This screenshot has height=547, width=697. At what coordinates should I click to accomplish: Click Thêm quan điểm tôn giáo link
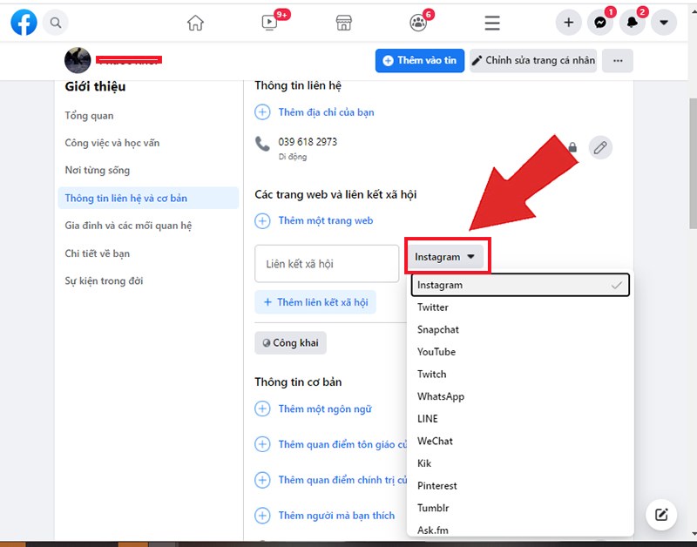coord(342,444)
